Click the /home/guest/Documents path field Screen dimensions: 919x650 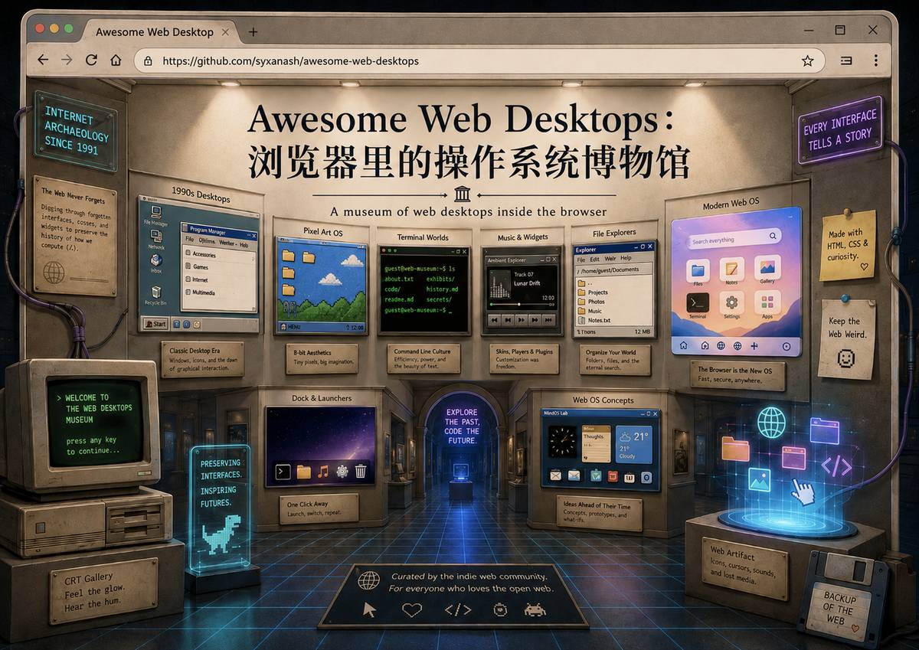[613, 270]
